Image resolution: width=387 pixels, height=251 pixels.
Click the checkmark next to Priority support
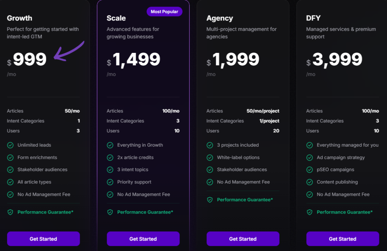(111, 182)
